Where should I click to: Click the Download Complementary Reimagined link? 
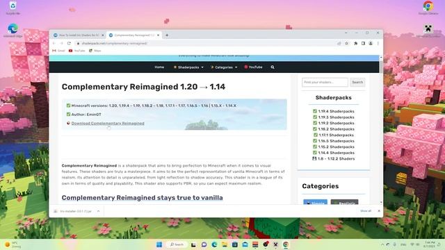[x=108, y=124]
